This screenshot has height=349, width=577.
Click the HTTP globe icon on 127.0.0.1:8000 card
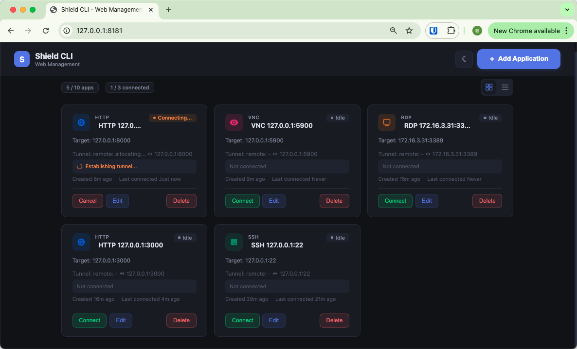coord(81,122)
